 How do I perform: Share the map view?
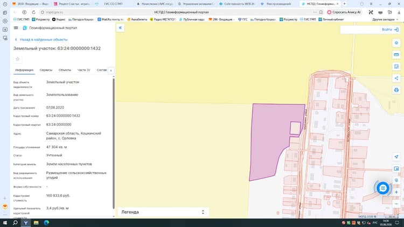396,78
